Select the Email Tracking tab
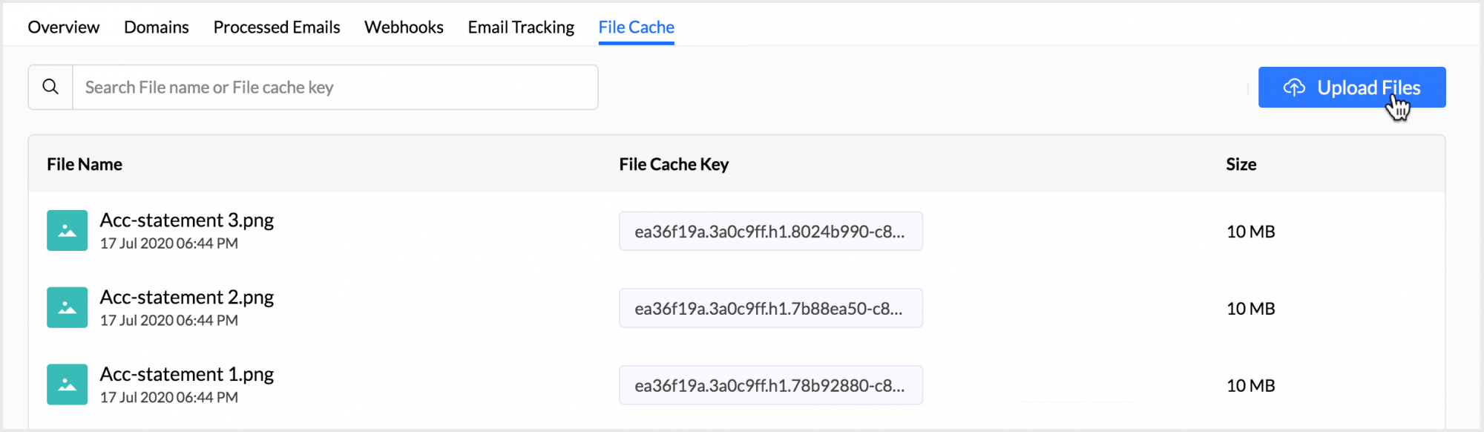 (521, 27)
